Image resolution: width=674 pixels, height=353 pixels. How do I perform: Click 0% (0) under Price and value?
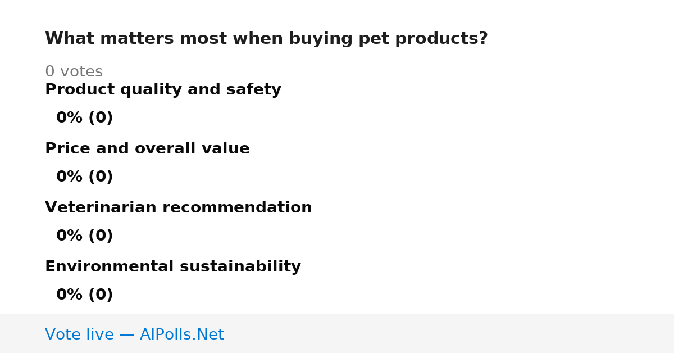click(x=84, y=177)
